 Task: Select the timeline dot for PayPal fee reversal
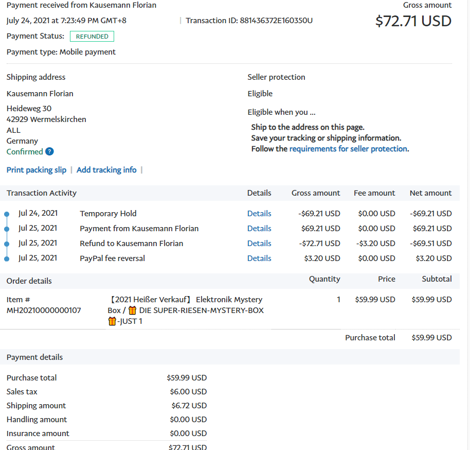click(x=7, y=258)
